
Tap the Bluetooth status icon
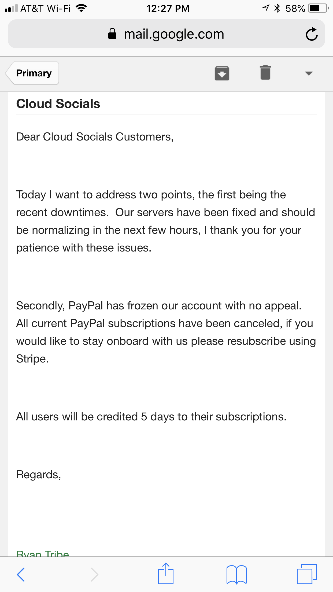[277, 8]
